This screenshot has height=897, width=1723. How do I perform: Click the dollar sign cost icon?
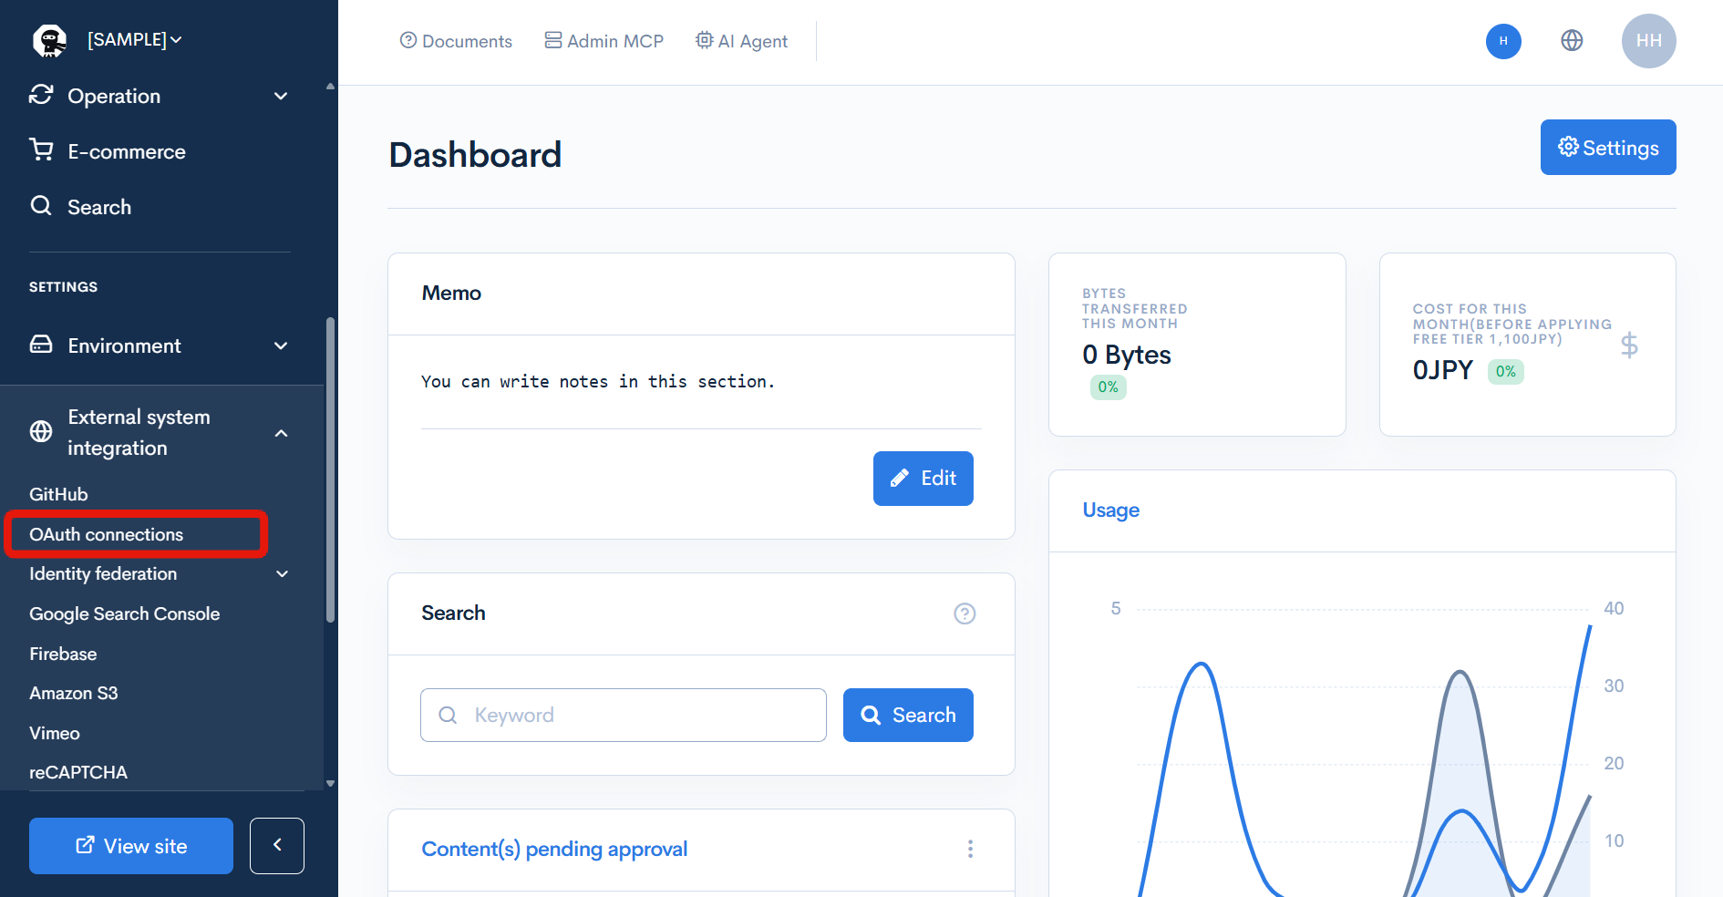point(1629,345)
